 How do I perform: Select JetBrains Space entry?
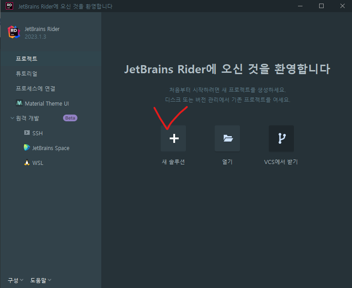(x=51, y=148)
